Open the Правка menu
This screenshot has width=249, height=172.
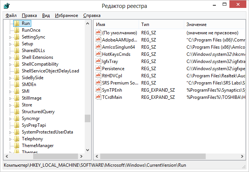(x=29, y=15)
